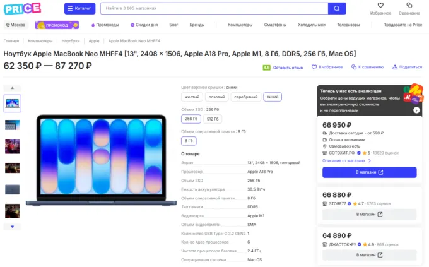This screenshot has width=429, height=267.
Task: Click the blue search magnifier button
Action: point(337,8)
